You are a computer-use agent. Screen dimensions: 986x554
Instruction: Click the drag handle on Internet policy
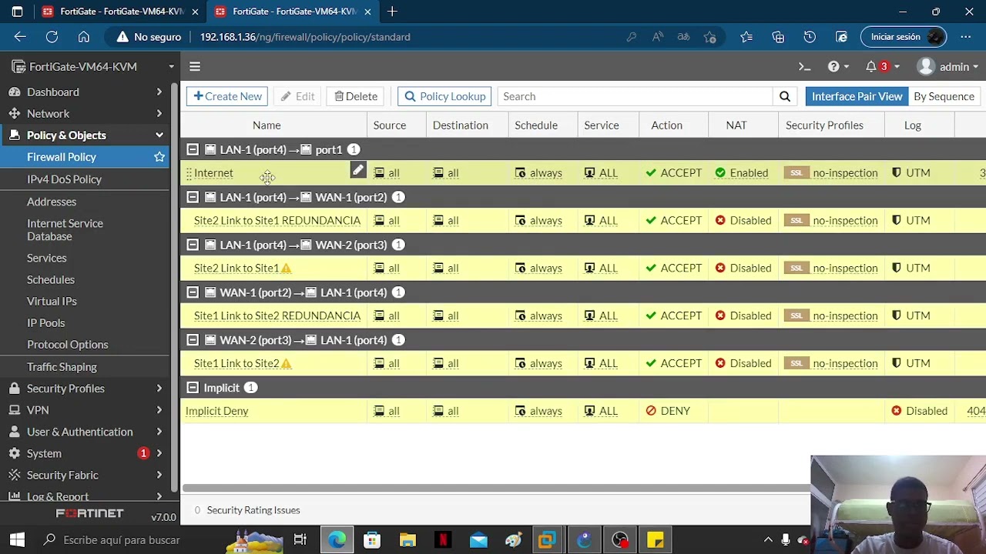tap(189, 174)
